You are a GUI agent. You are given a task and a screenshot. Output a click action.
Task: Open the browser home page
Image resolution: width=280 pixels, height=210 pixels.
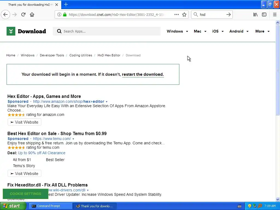click(x=32, y=14)
